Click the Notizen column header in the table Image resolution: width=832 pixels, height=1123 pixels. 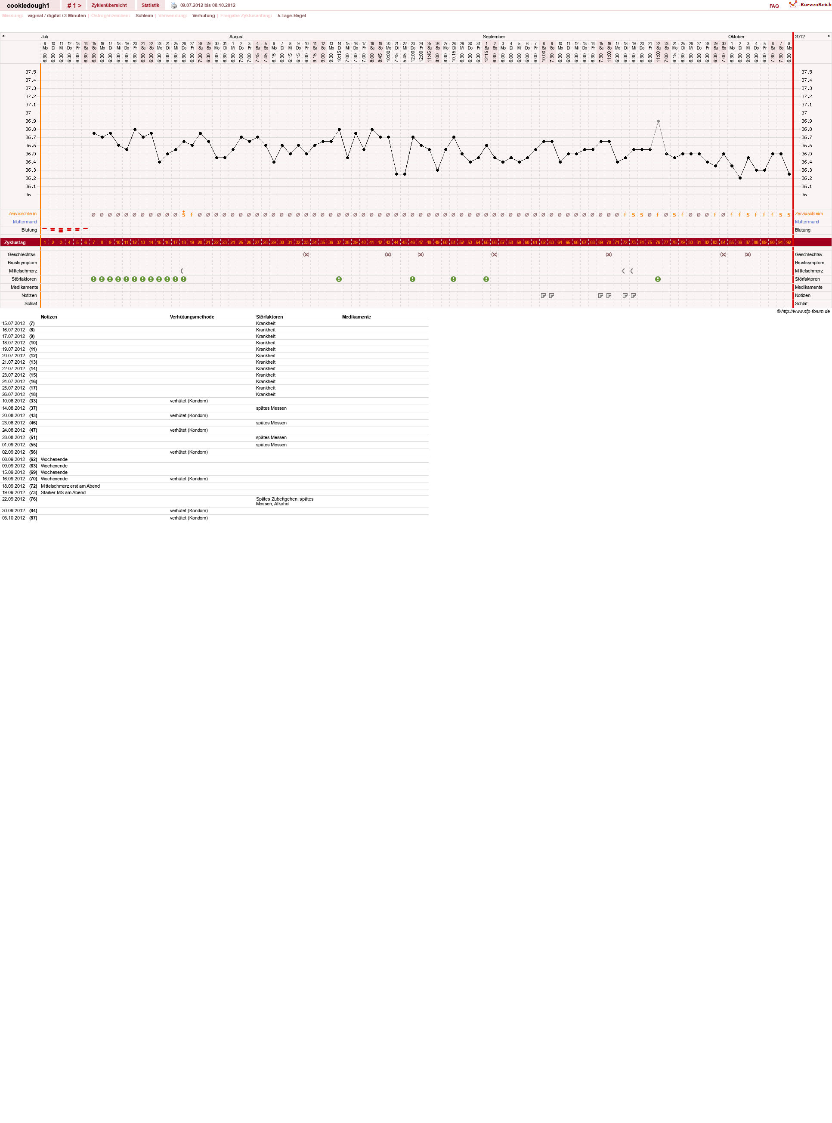click(49, 317)
